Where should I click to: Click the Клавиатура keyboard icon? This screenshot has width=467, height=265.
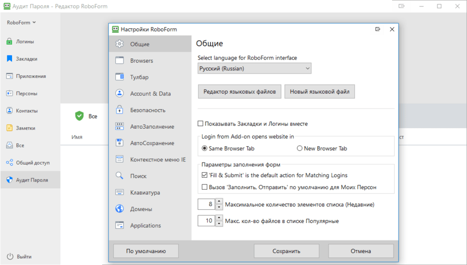(x=119, y=192)
